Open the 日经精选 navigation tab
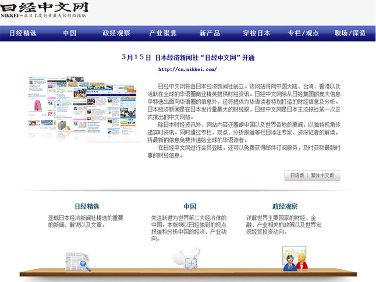This screenshot has height=282, width=376. click(x=23, y=33)
